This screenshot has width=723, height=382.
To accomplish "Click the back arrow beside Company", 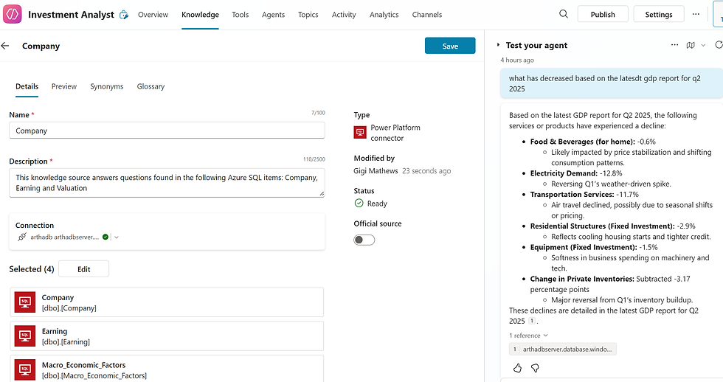I will [6, 46].
